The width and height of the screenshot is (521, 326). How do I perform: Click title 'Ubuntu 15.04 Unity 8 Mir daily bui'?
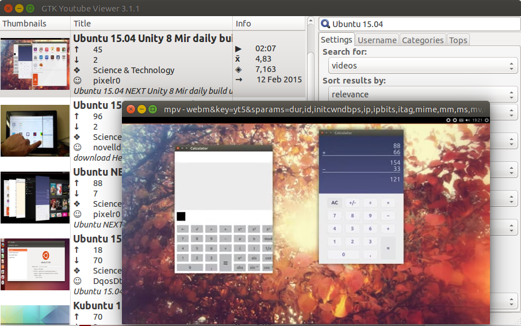click(x=152, y=38)
